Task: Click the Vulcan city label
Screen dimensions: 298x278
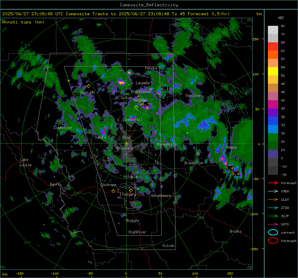Action: [x=168, y=246]
